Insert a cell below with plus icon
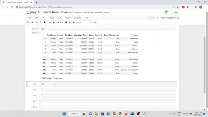Screen dimensions: 208x117 [x=32, y=22]
